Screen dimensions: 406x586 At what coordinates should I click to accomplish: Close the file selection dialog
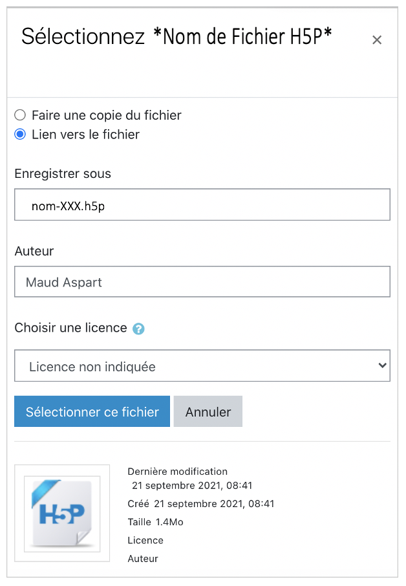point(377,40)
